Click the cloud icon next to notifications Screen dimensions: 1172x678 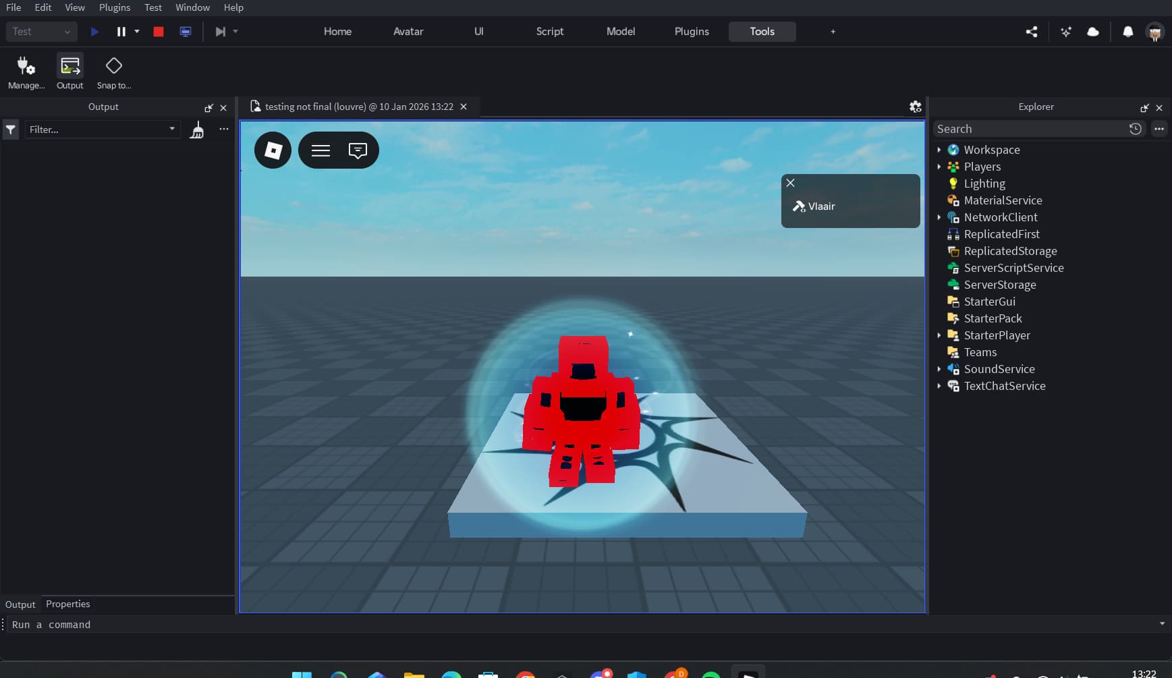[1093, 31]
